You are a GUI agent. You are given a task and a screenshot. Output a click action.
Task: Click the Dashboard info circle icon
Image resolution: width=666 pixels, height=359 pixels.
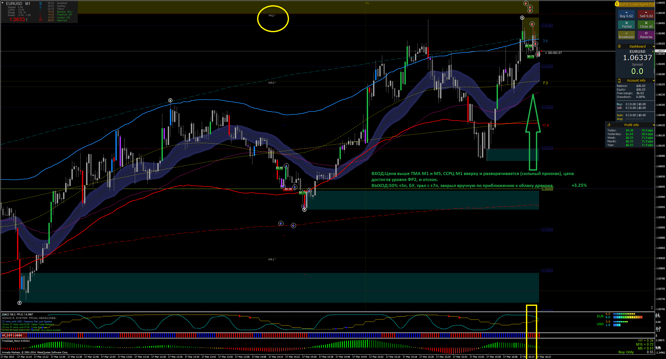[x=619, y=46]
